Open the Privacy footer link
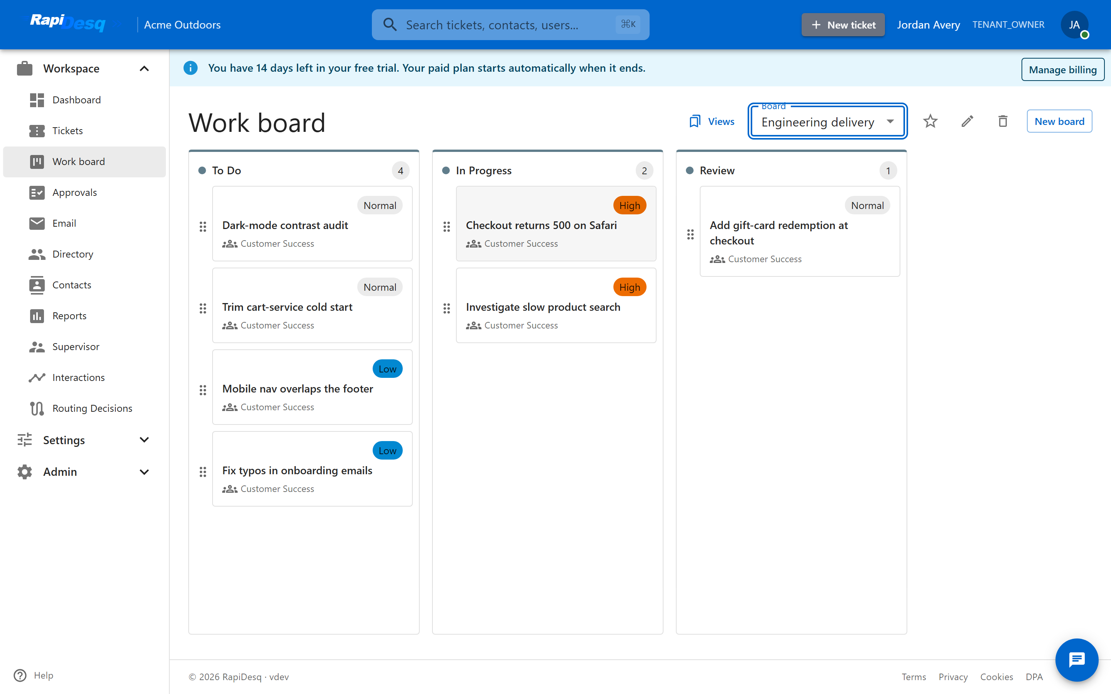The height and width of the screenshot is (694, 1111). pyautogui.click(x=953, y=677)
